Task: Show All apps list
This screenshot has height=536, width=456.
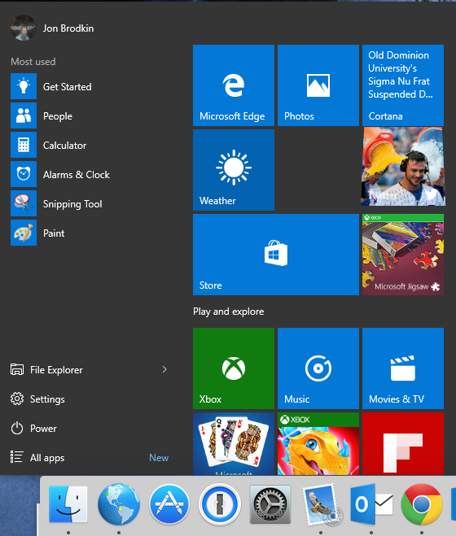Action: [37, 457]
